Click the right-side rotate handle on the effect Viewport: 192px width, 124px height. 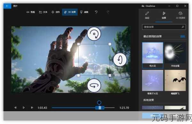(120, 59)
